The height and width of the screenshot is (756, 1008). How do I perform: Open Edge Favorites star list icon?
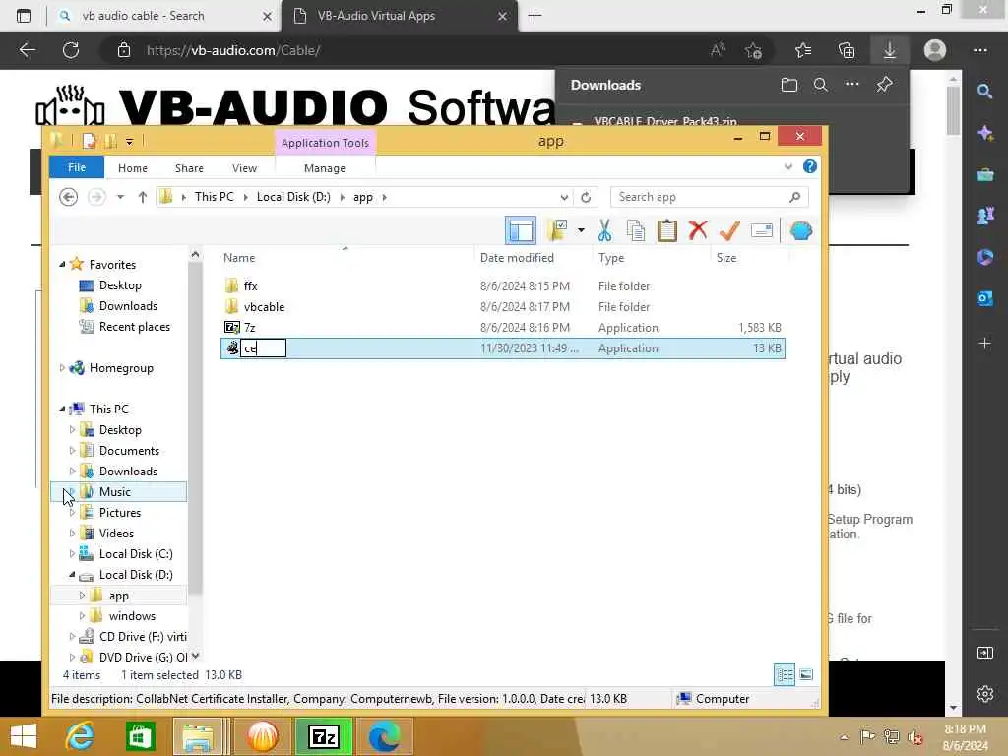(x=803, y=50)
